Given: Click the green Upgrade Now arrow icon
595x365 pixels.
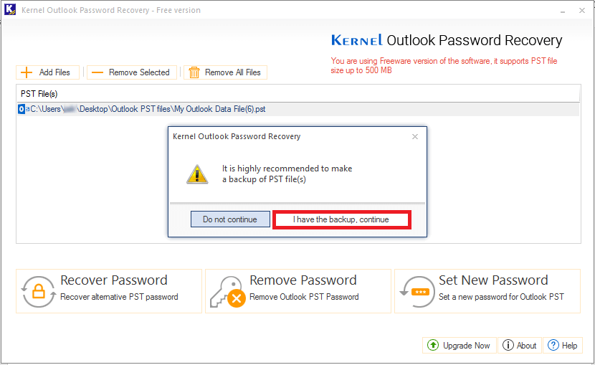Looking at the screenshot, I should (432, 345).
